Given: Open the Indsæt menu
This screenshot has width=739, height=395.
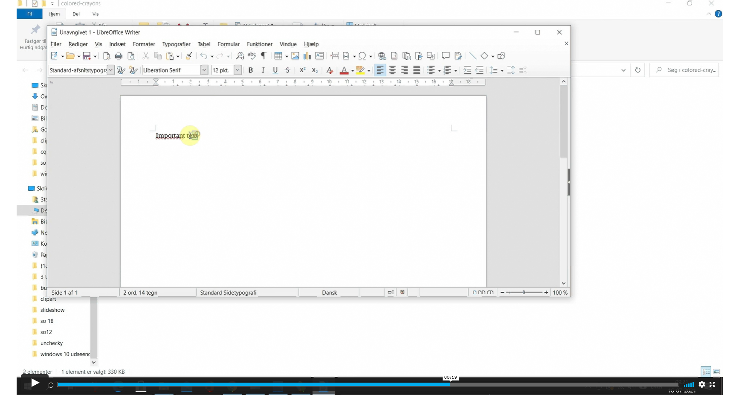Looking at the screenshot, I should click(x=117, y=44).
